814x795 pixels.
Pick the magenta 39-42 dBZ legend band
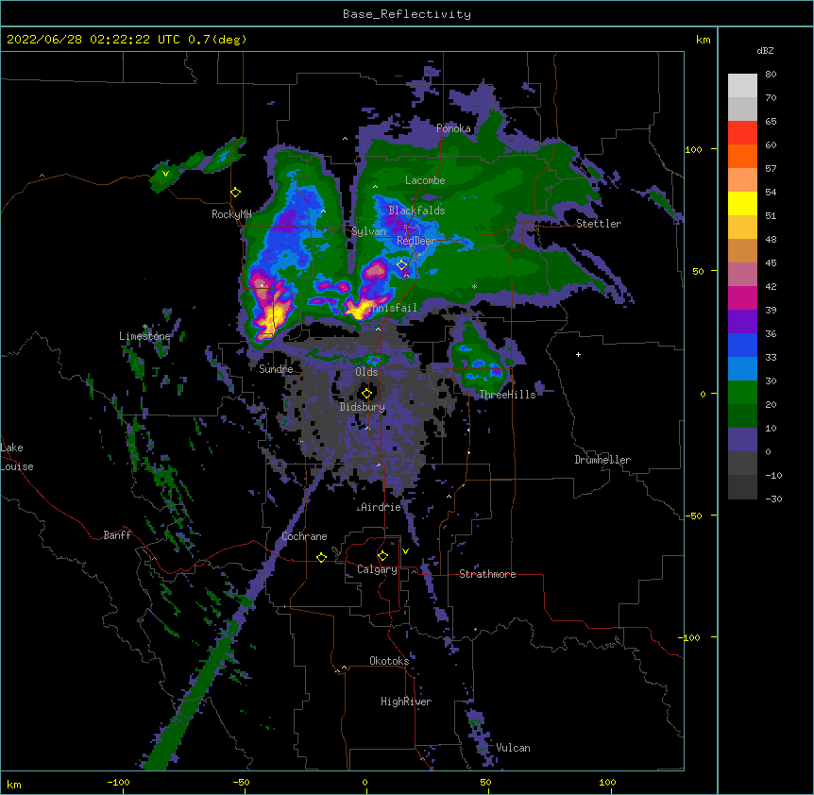742,297
